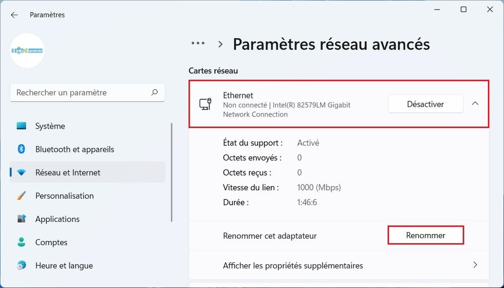
Task: Click the back arrow in title bar
Action: 14,15
